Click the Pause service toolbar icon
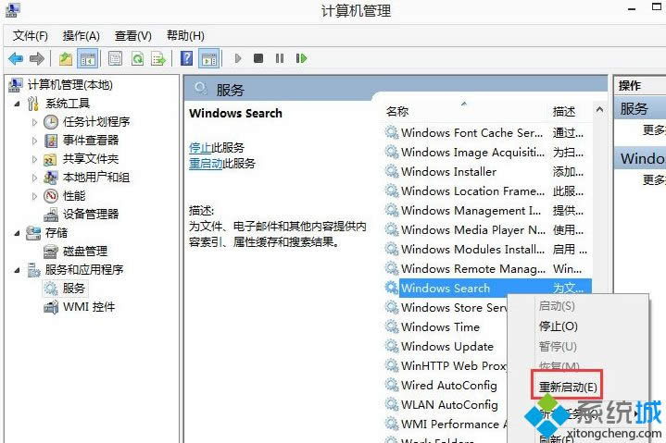The height and width of the screenshot is (443, 666). tap(280, 58)
